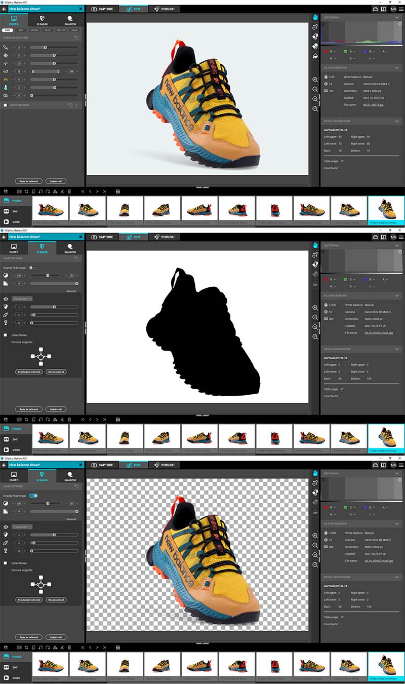The height and width of the screenshot is (684, 405).
Task: Click the save disk icon above the checkerboard window's thumbnails
Action: click(118, 648)
